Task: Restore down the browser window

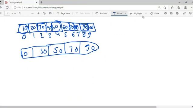Action: (186, 2)
